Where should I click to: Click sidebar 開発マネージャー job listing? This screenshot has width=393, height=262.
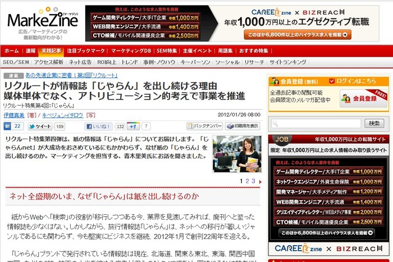pyautogui.click(x=328, y=192)
